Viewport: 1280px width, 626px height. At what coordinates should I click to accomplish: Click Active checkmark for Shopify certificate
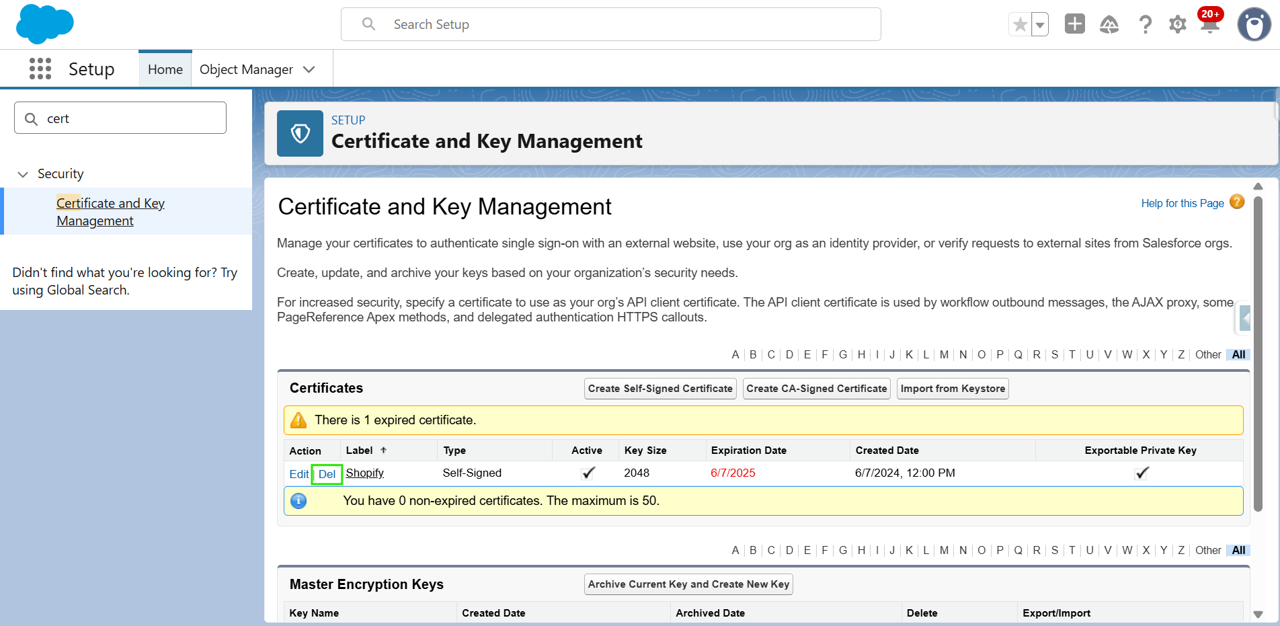[x=588, y=473]
